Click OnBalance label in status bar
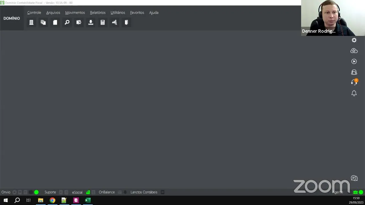365x205 pixels. (x=107, y=192)
